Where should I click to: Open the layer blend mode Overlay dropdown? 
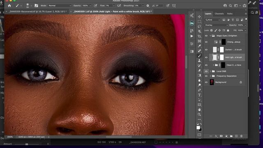pos(216,25)
